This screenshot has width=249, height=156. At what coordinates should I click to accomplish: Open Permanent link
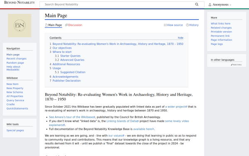[x=220, y=36]
